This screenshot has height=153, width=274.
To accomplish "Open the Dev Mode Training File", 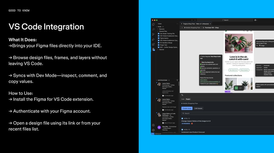I will pos(167,34).
